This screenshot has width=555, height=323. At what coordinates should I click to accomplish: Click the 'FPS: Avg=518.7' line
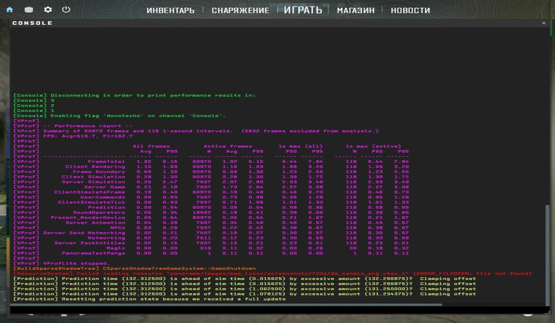73,136
